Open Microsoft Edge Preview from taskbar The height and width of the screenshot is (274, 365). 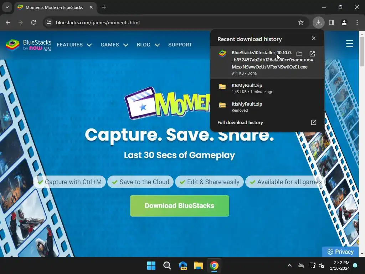click(183, 265)
